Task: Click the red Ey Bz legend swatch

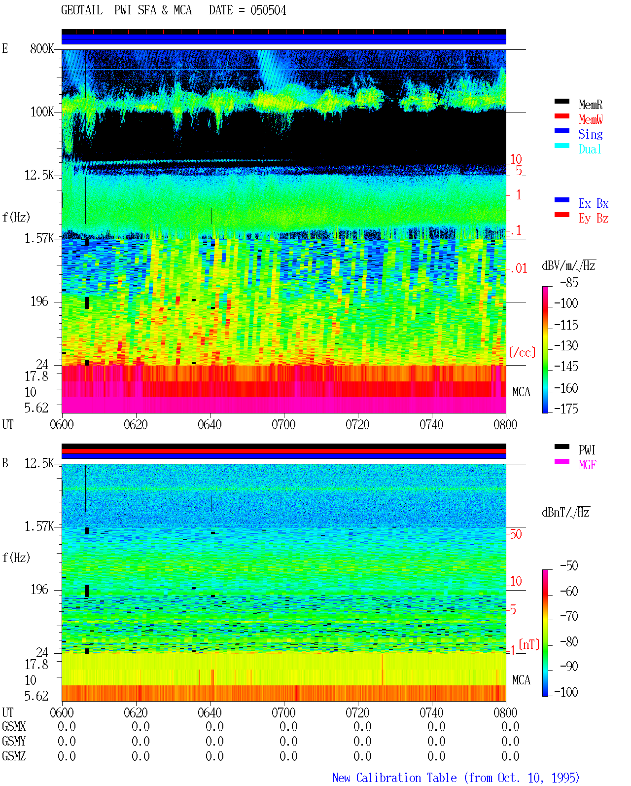Action: click(561, 215)
